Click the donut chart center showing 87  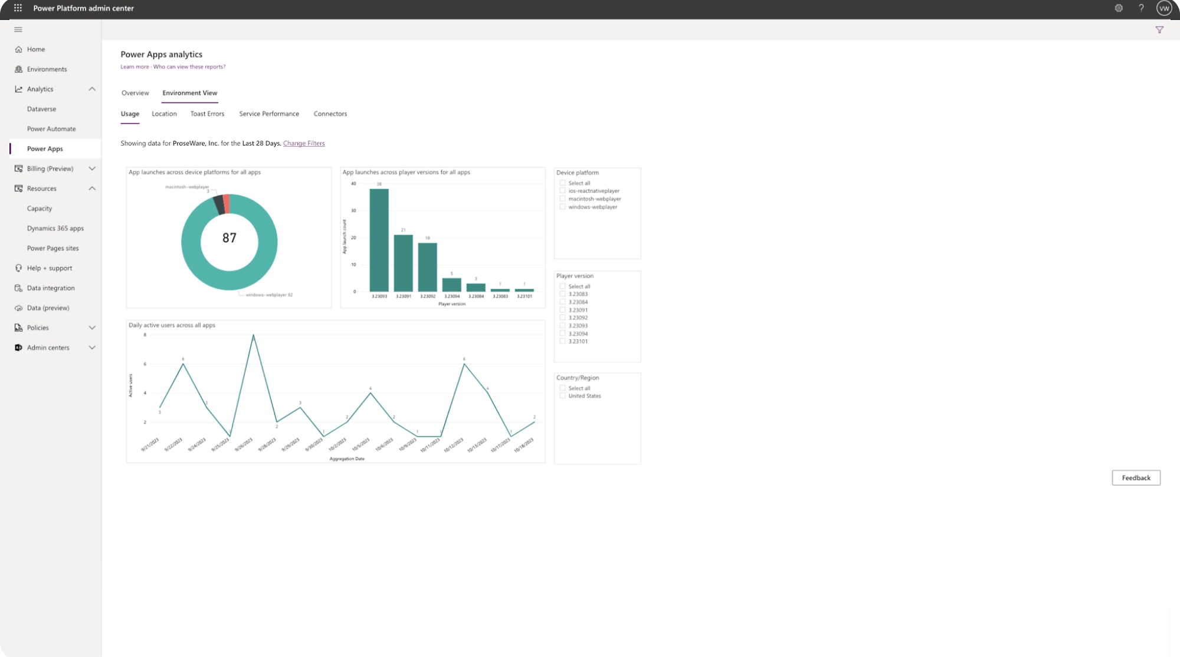click(x=229, y=238)
